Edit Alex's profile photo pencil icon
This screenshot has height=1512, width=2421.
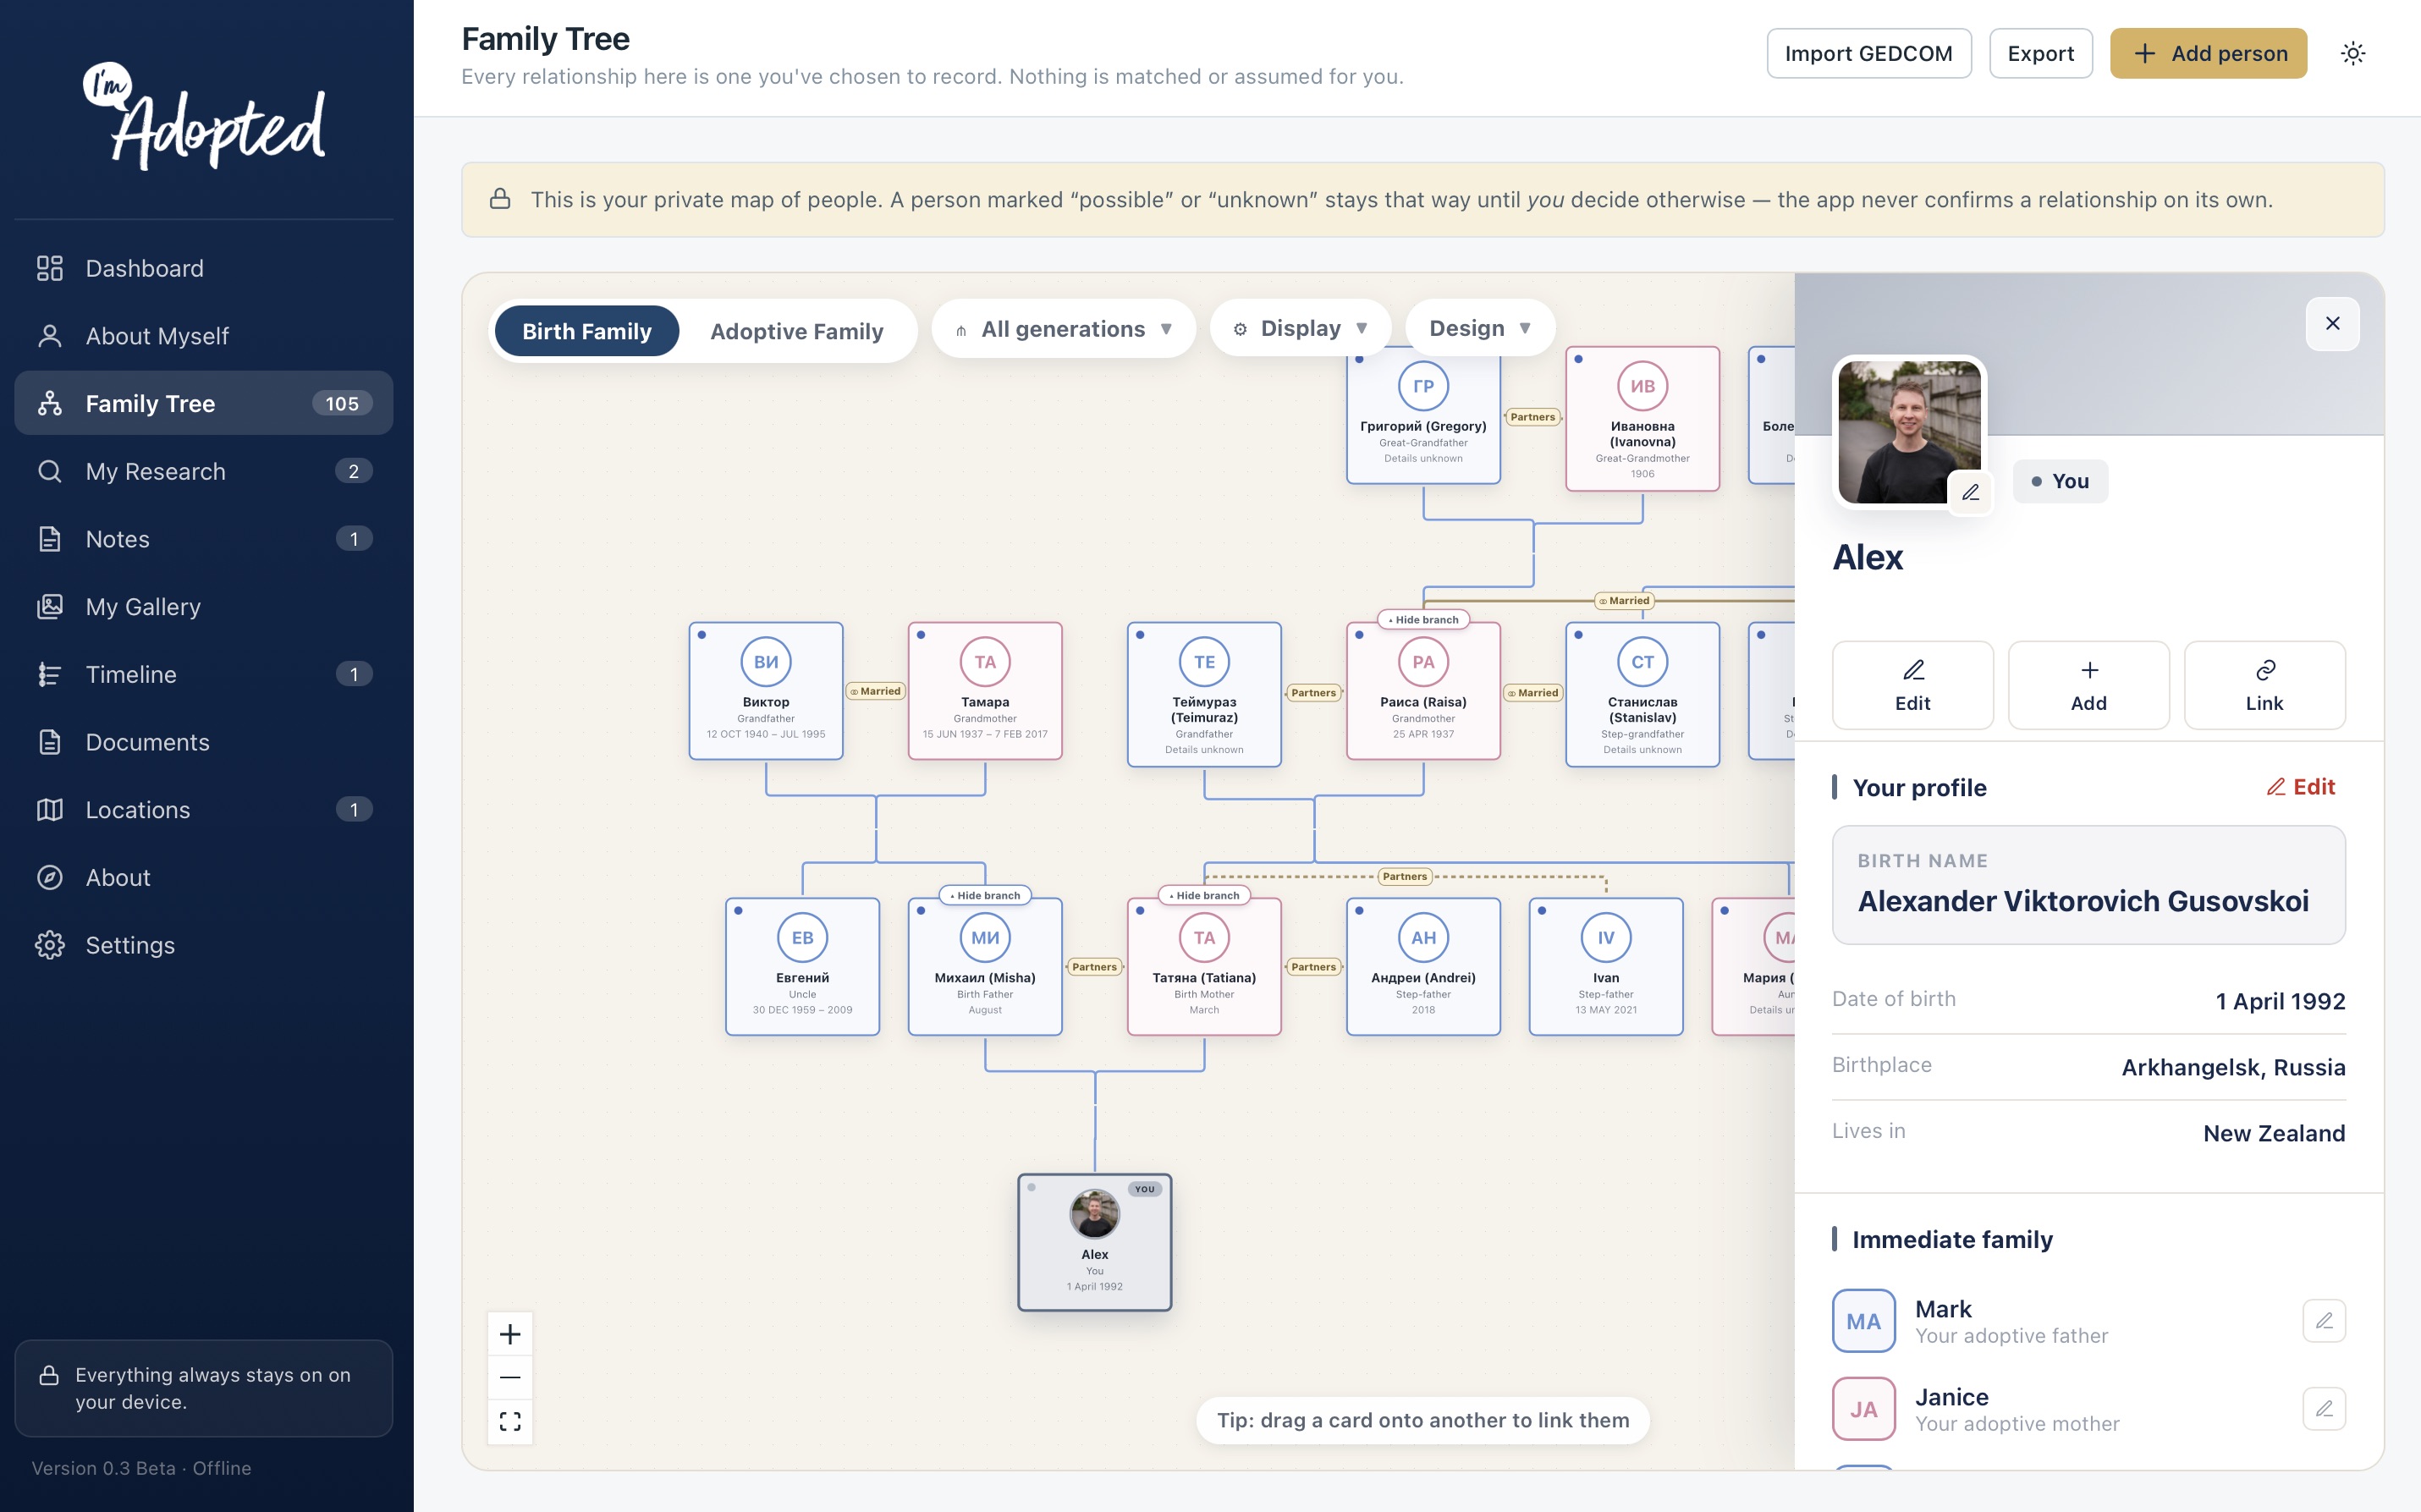tap(1970, 492)
